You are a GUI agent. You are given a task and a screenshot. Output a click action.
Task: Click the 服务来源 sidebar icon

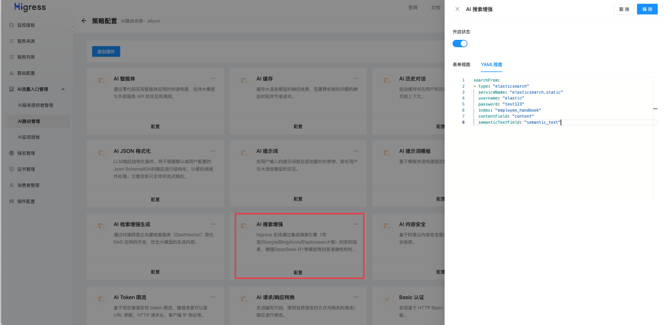[12, 42]
